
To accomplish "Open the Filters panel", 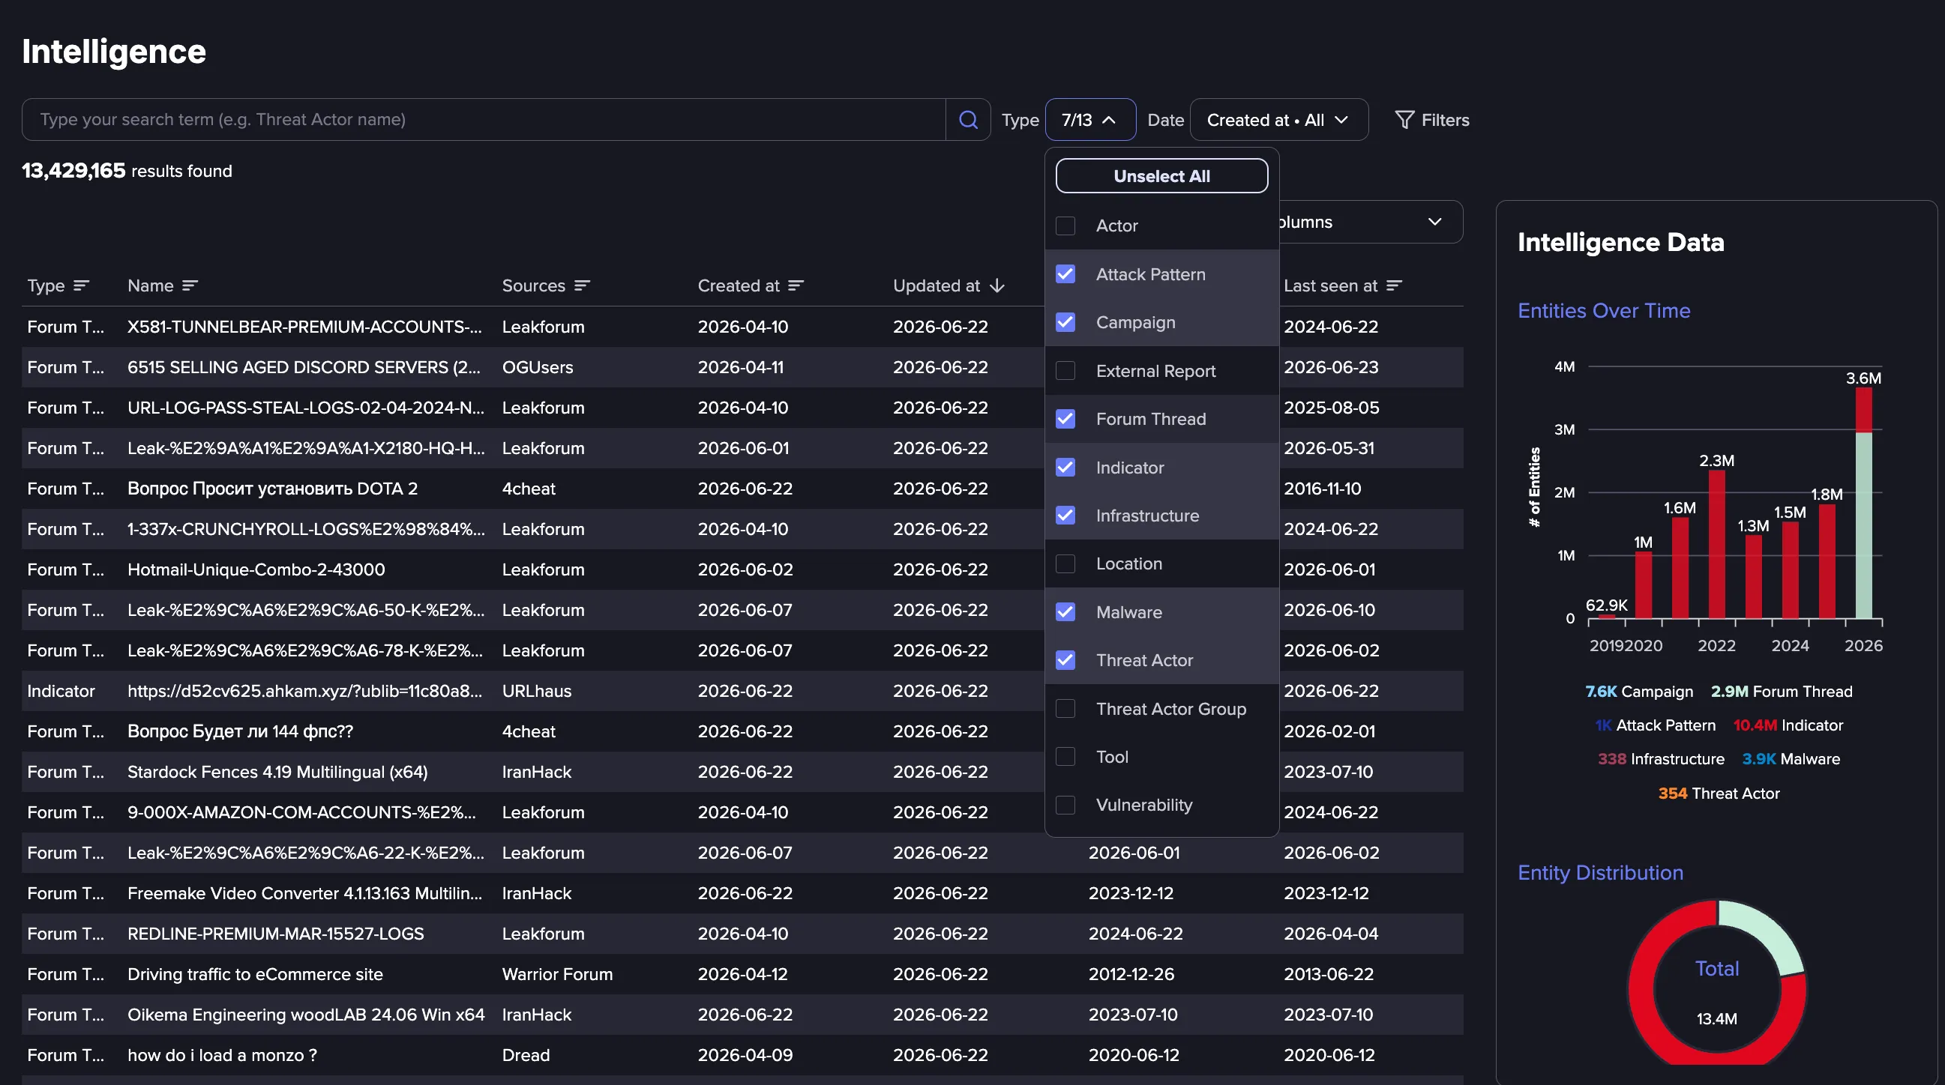I will pos(1431,120).
